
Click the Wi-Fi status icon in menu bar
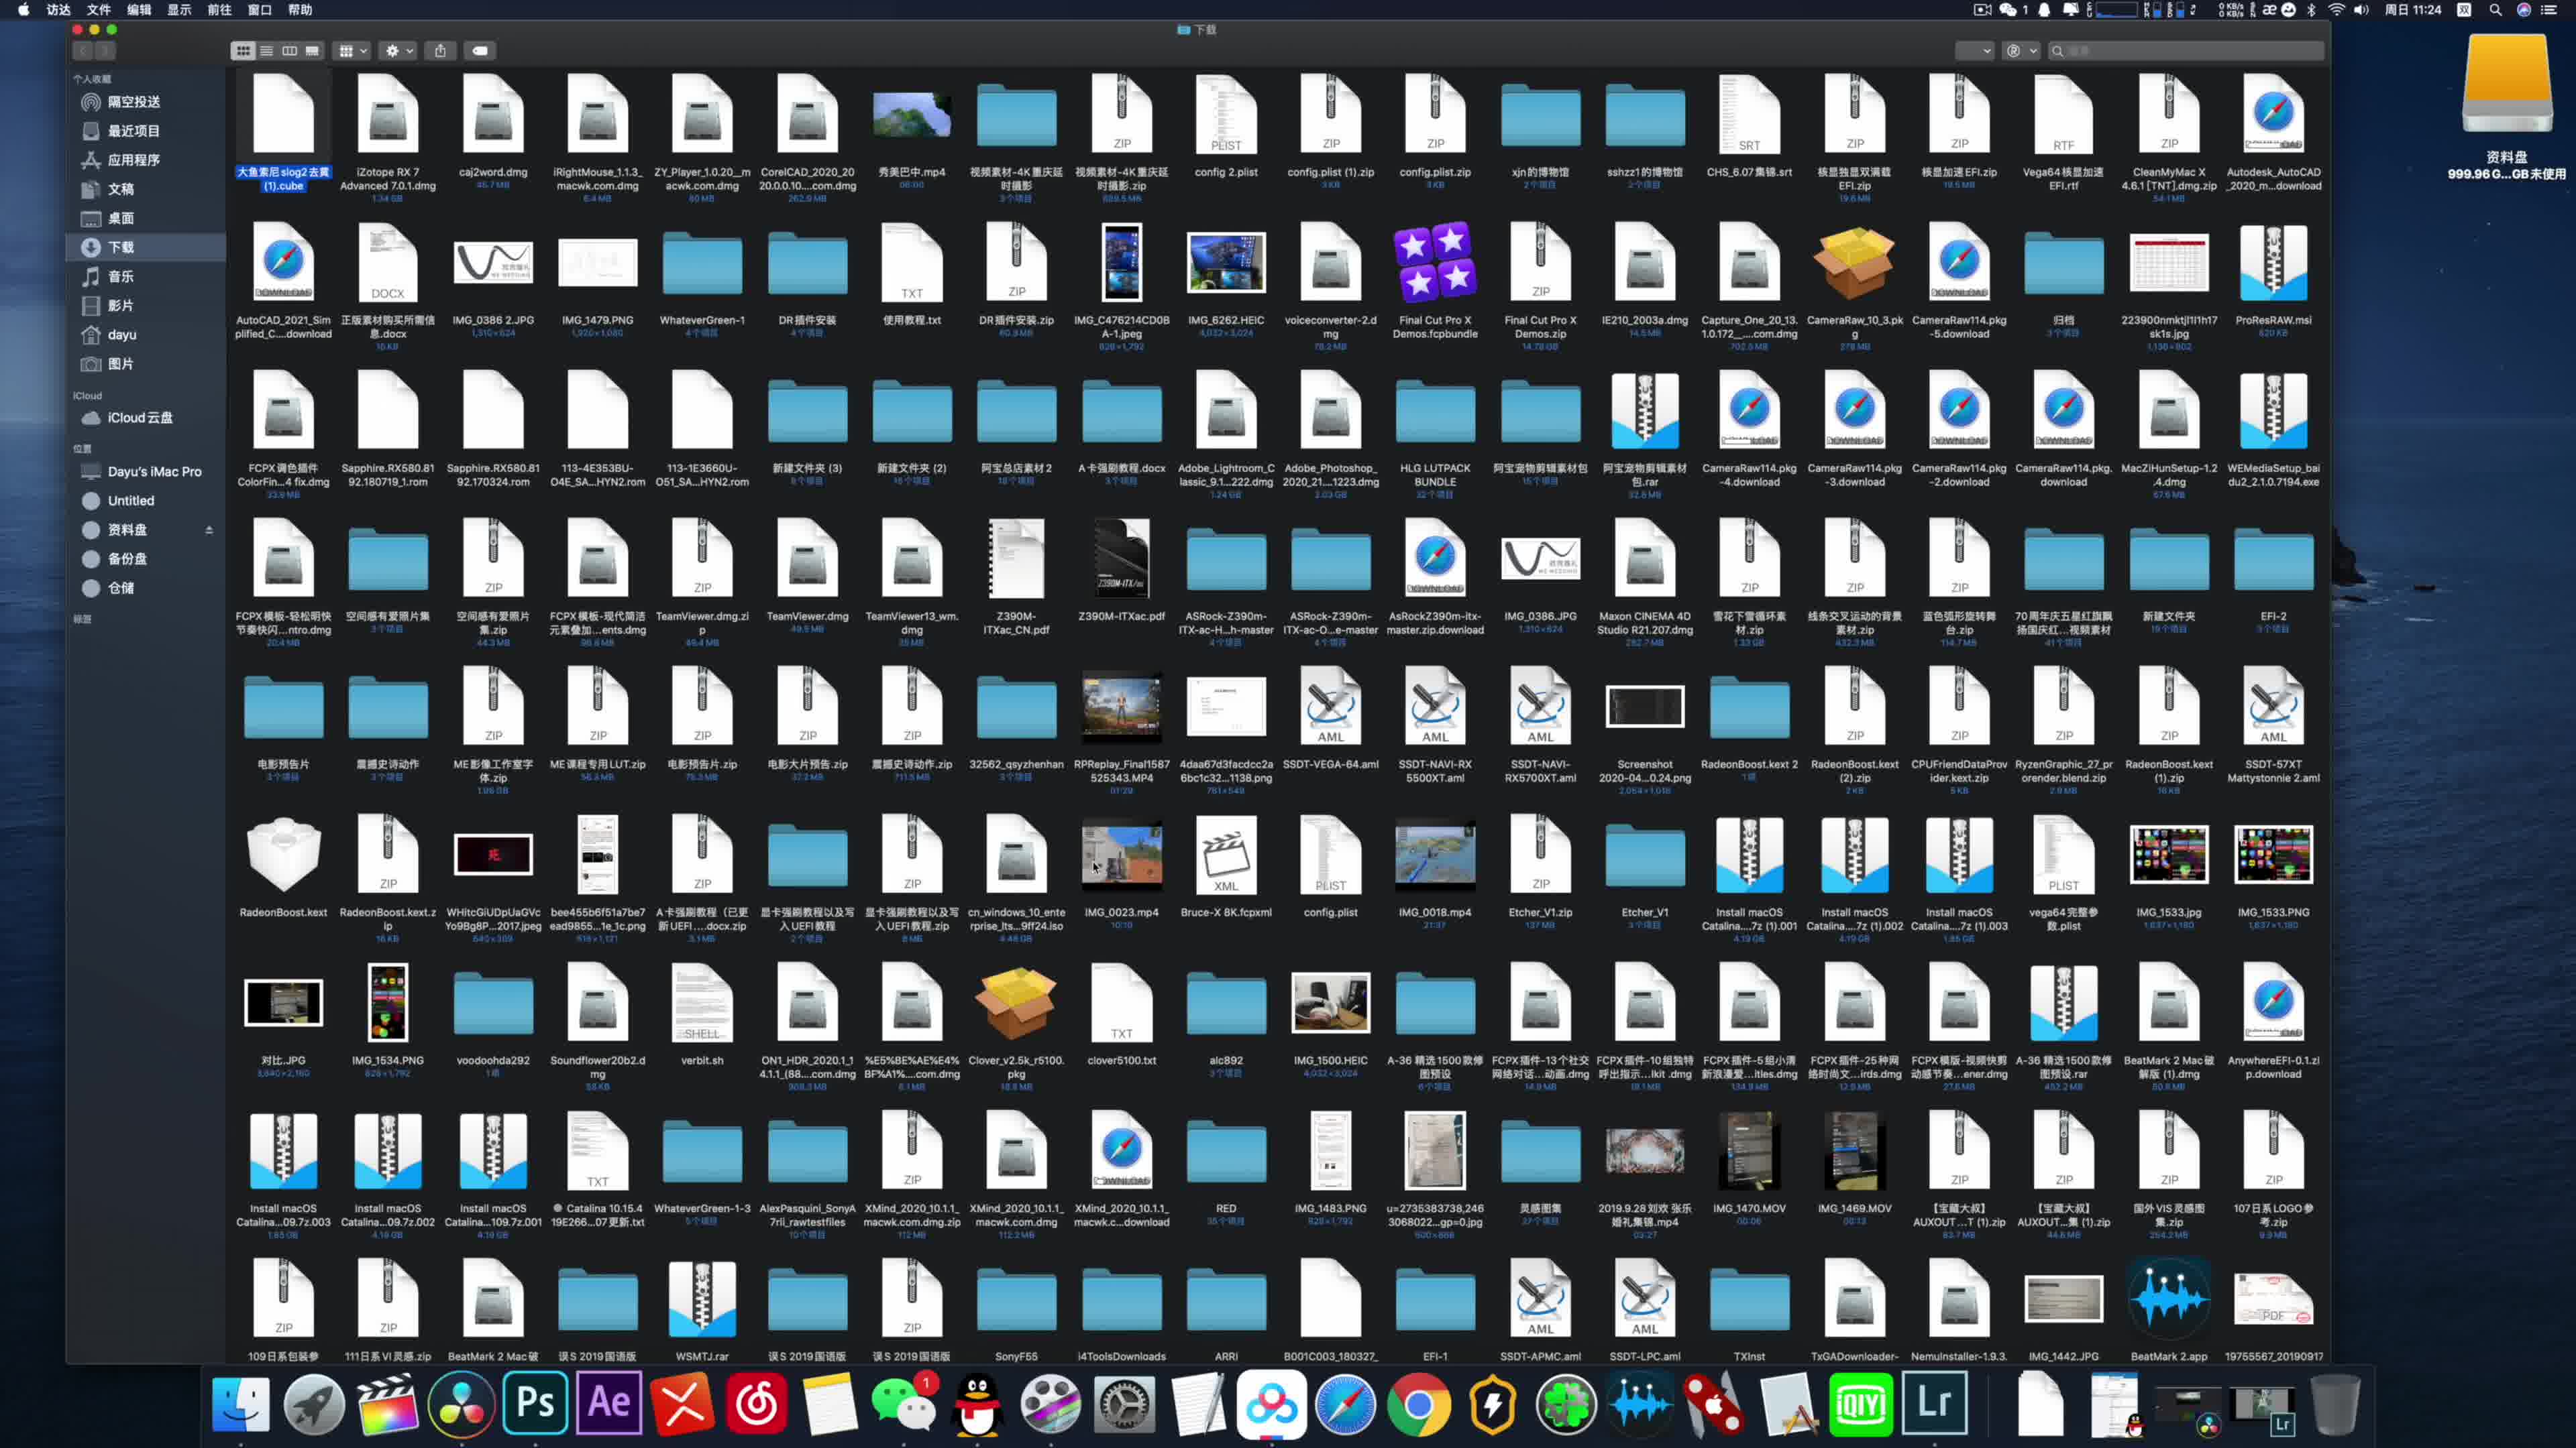(x=2336, y=10)
